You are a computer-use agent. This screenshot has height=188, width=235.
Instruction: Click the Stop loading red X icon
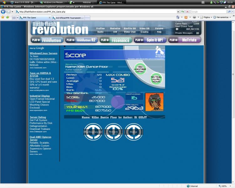pos(187,12)
